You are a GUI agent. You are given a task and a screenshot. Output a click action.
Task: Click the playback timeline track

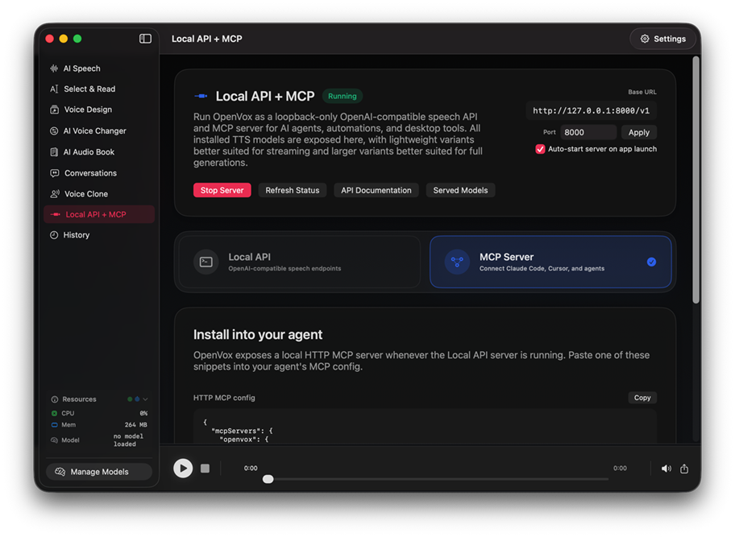pos(438,479)
